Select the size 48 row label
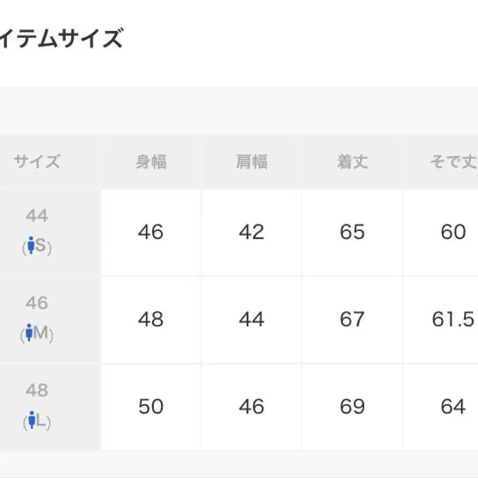This screenshot has width=478, height=478. (x=37, y=391)
